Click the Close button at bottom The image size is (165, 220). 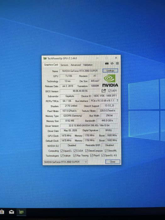pyautogui.click(x=113, y=162)
